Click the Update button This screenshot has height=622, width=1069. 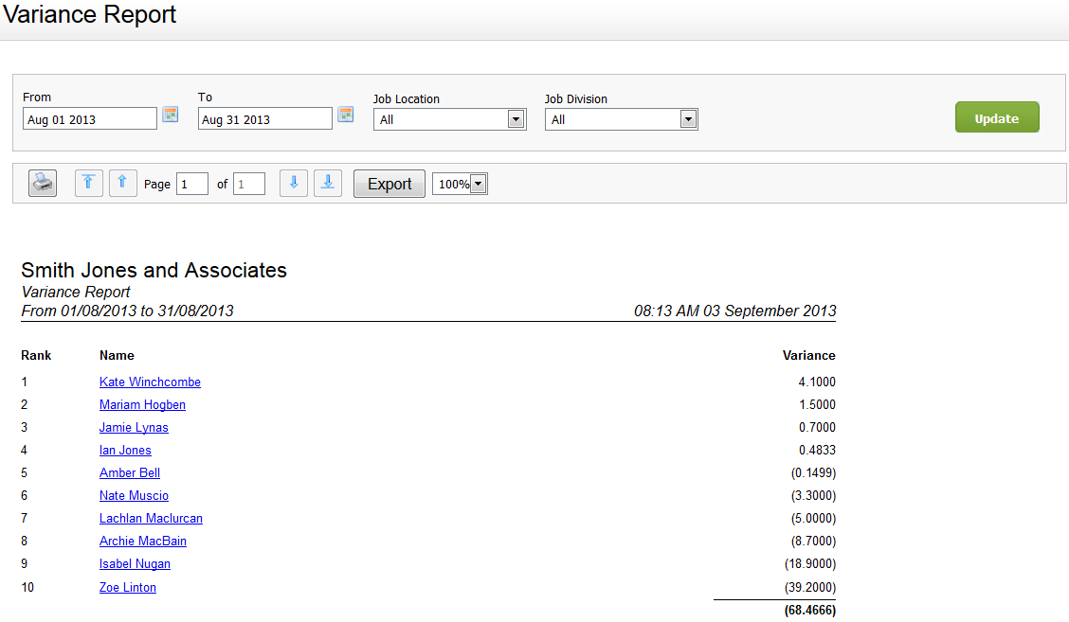point(997,116)
